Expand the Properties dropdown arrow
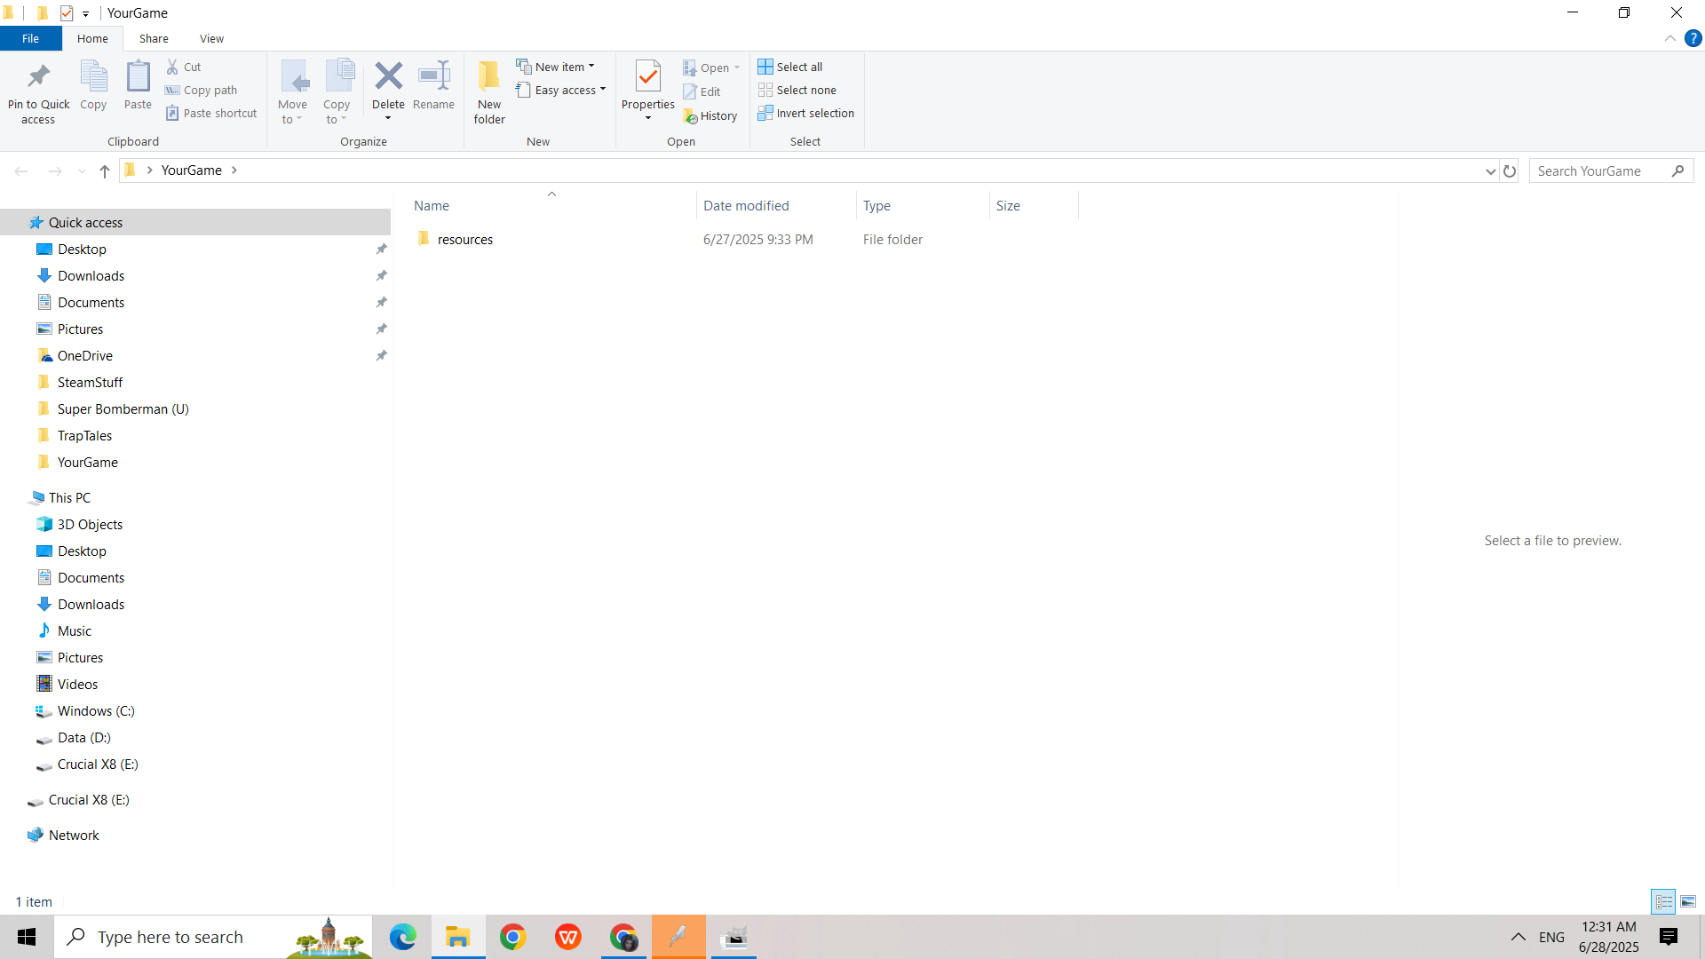Screen dimensions: 1705x959 point(648,118)
